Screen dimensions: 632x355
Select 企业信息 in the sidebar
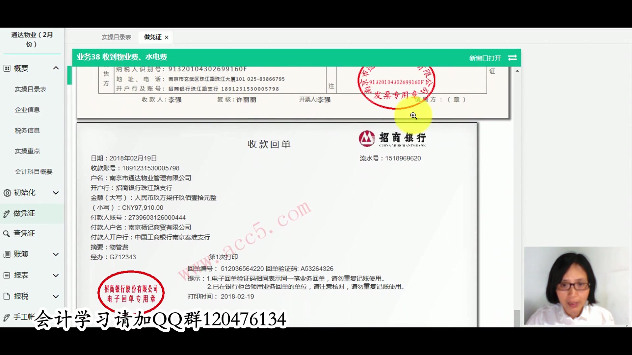tap(28, 109)
